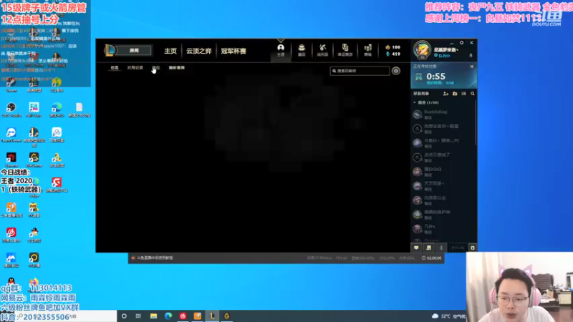Click the add friend icon
Image resolution: width=573 pixels, height=322 pixels.
point(446,94)
